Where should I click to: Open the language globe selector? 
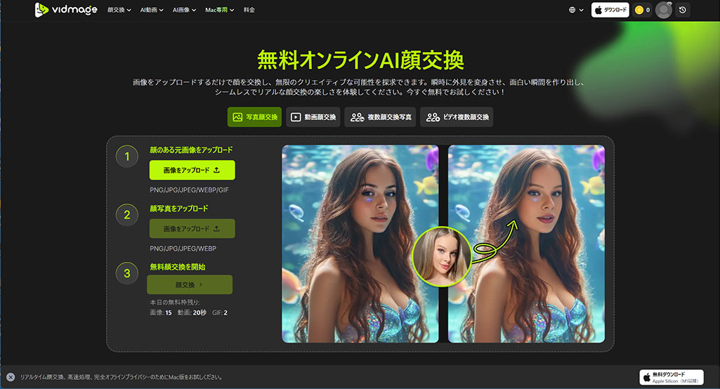pos(576,10)
